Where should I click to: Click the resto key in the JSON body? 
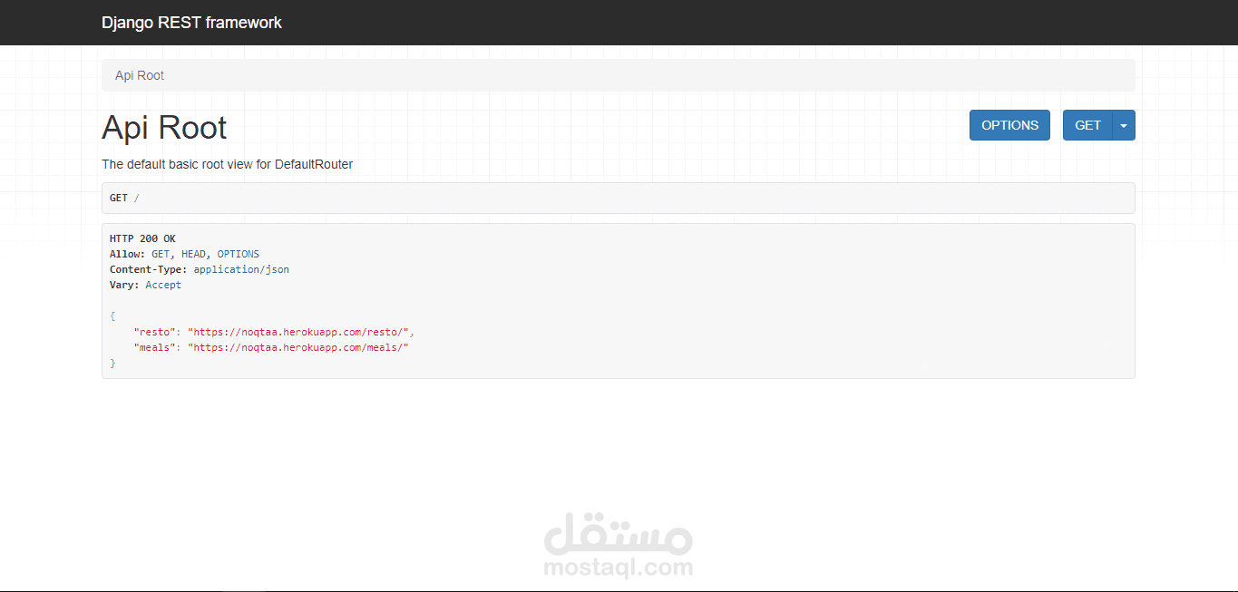154,331
